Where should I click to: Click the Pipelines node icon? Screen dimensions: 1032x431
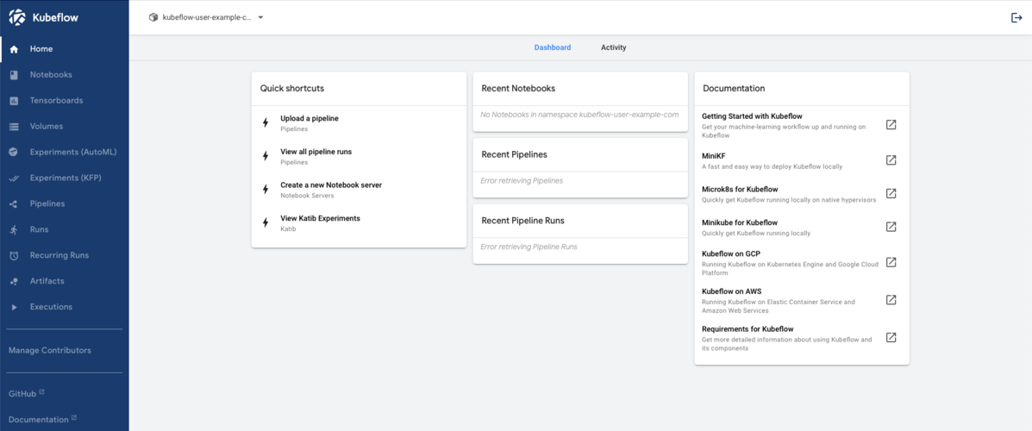coord(14,204)
